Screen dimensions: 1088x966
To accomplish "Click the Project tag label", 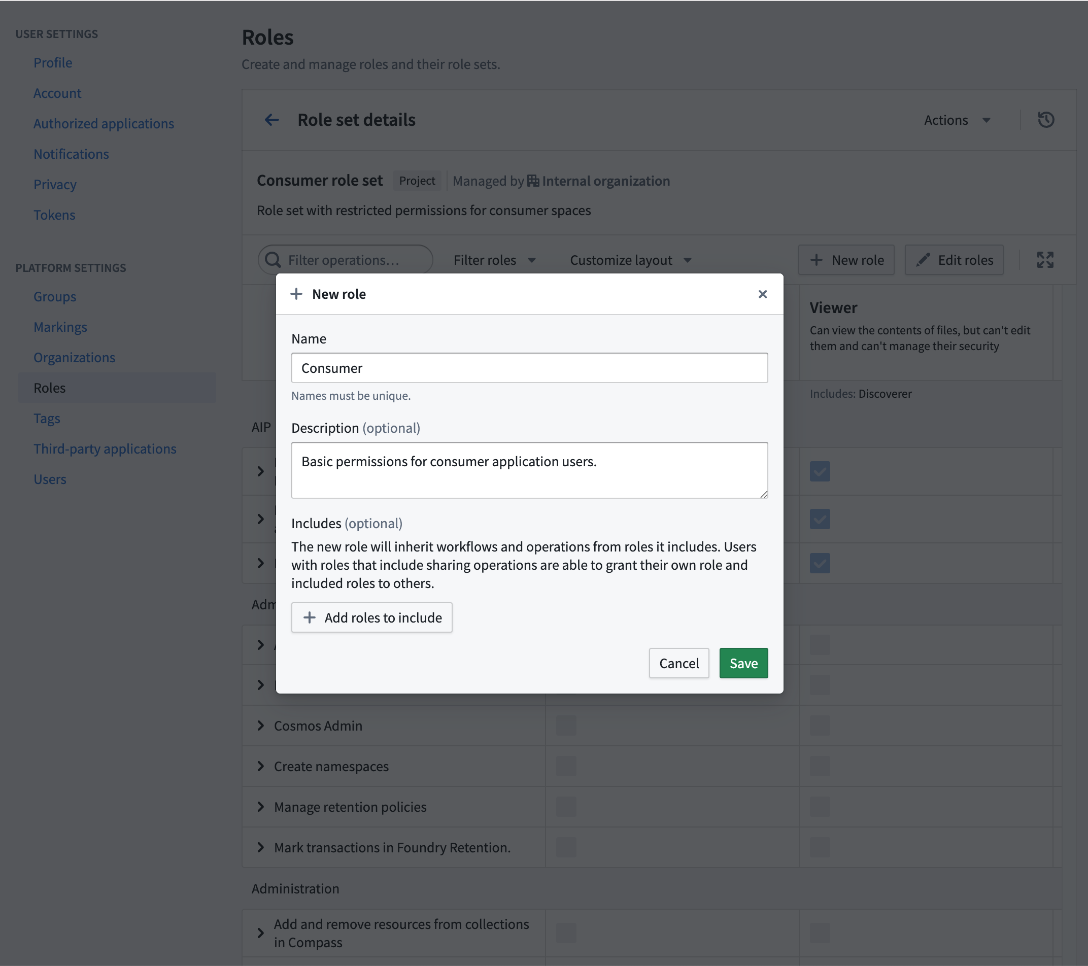I will tap(417, 181).
